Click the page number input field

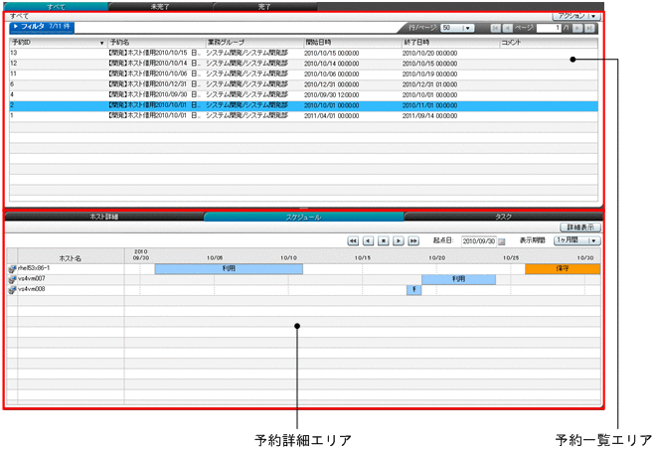549,28
